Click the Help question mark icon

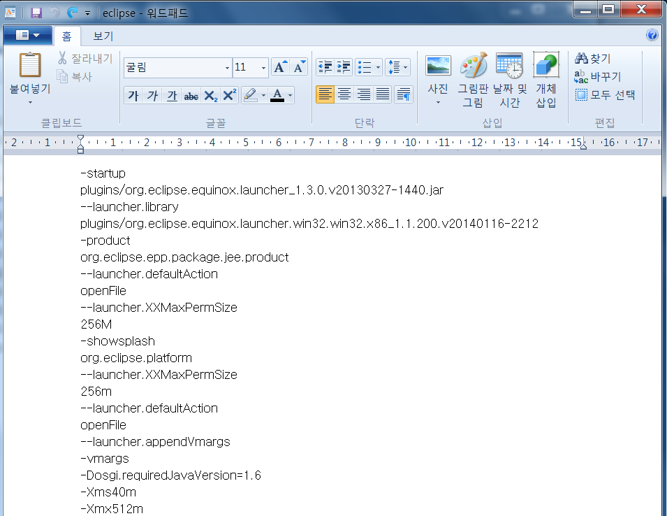coord(652,35)
